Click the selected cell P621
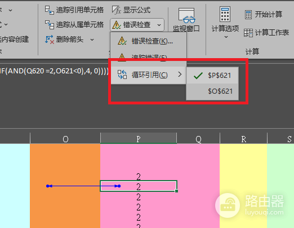 point(139,186)
